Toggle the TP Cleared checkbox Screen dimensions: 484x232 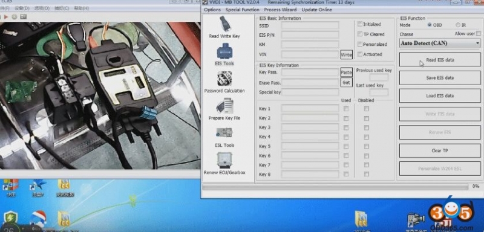[x=359, y=34]
